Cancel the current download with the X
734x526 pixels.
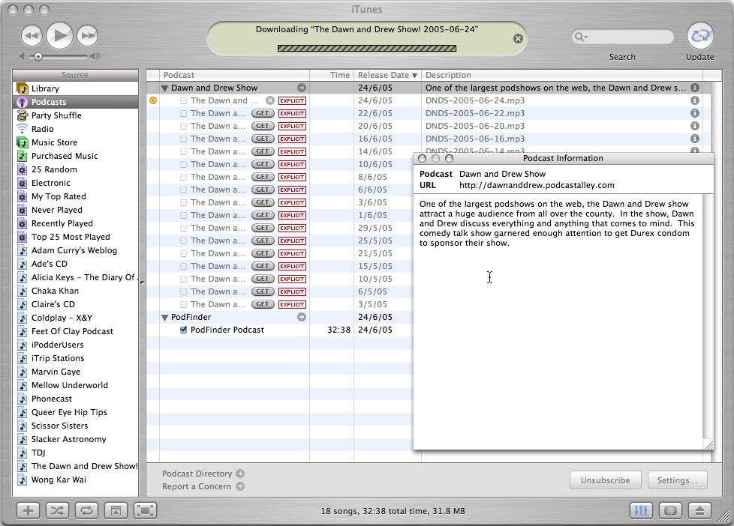pos(518,39)
